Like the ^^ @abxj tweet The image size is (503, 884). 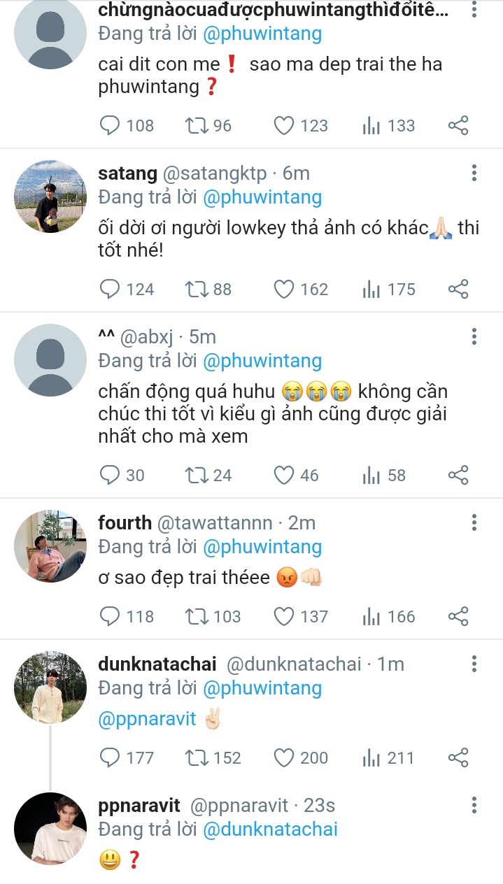pos(283,476)
